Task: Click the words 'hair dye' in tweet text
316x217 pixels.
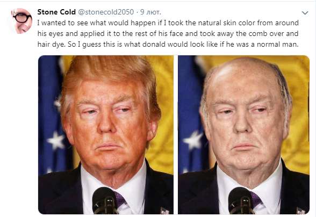Action: pyautogui.click(x=51, y=45)
